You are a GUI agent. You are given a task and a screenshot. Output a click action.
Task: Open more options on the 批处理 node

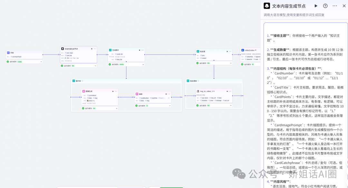(230, 51)
